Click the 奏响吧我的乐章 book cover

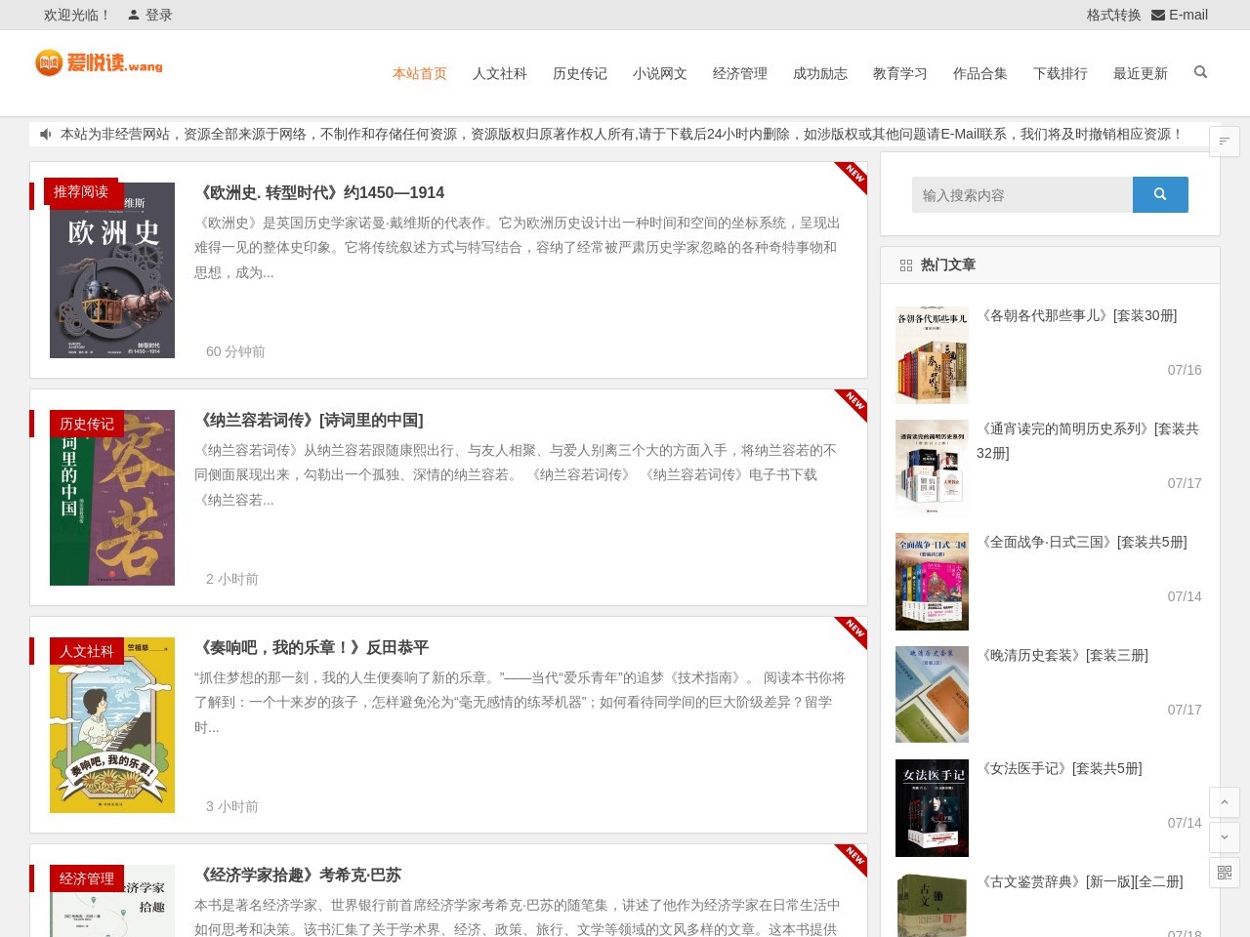point(112,725)
